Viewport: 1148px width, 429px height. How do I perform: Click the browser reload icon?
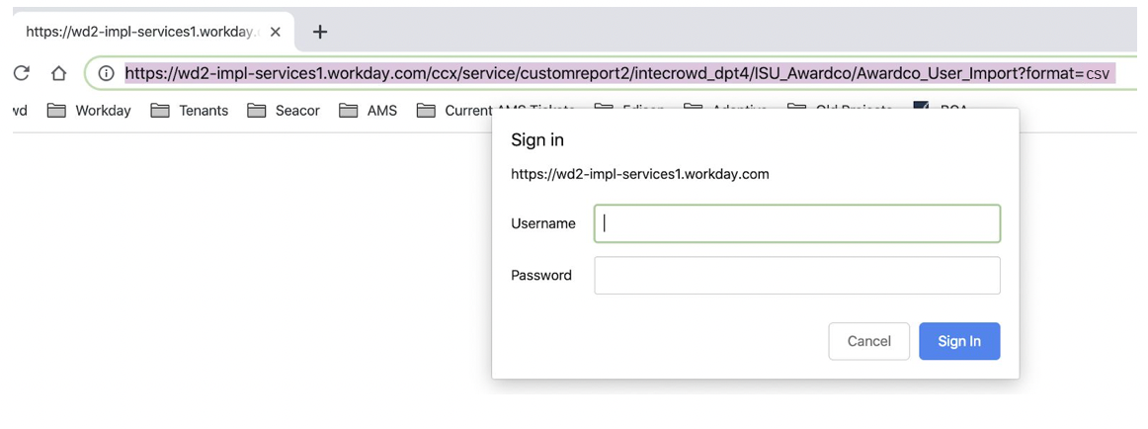point(21,73)
